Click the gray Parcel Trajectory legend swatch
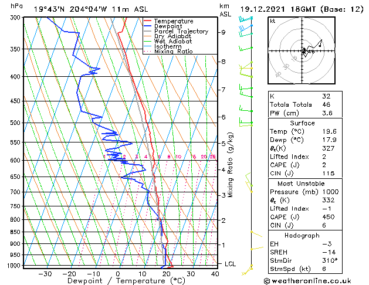The height and width of the screenshot is (285, 369). (x=148, y=31)
